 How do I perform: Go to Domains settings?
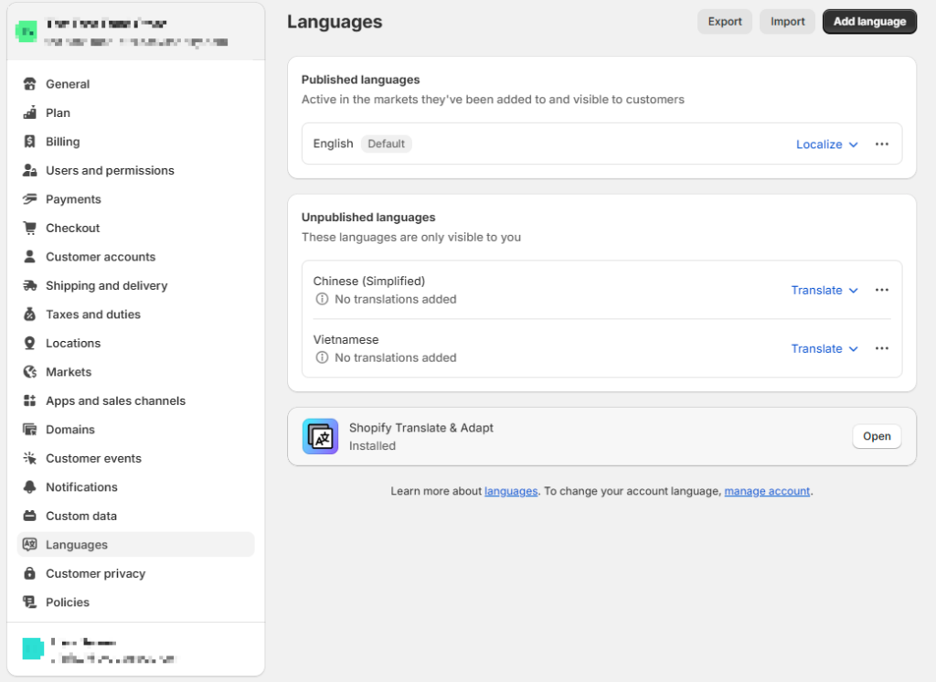click(x=136, y=430)
